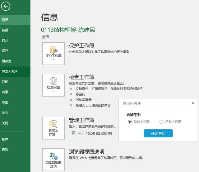Image resolution: width=199 pixels, height=172 pixels.
Task: Open the autosaved Excel file icon at 10:58
Action: [x=74, y=133]
